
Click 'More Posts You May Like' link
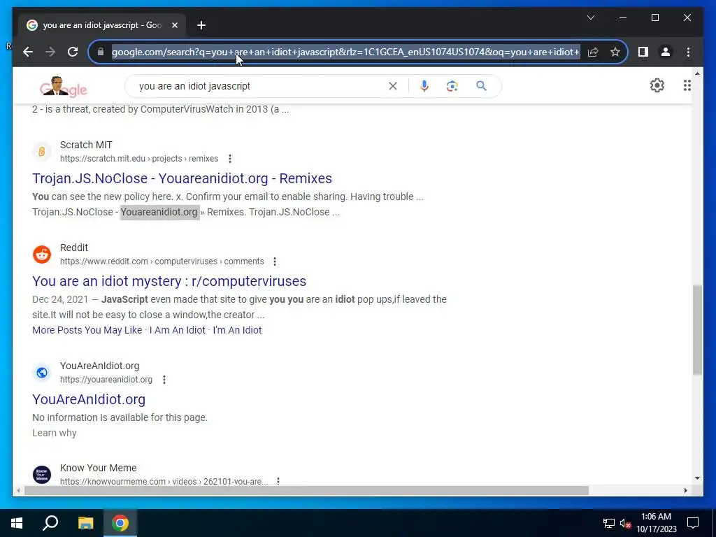tap(87, 330)
